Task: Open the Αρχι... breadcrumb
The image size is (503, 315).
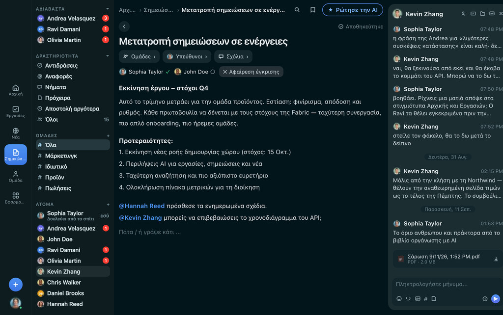Action: coord(127,10)
